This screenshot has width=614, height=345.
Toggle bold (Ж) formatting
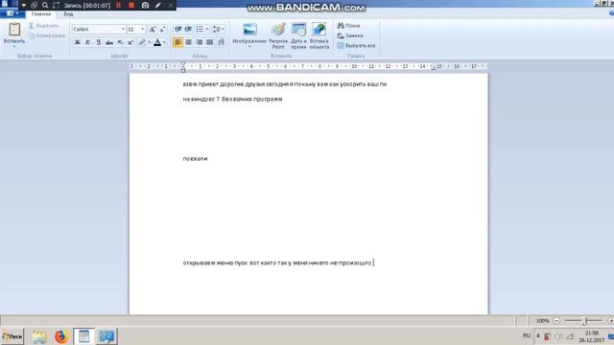tap(78, 42)
